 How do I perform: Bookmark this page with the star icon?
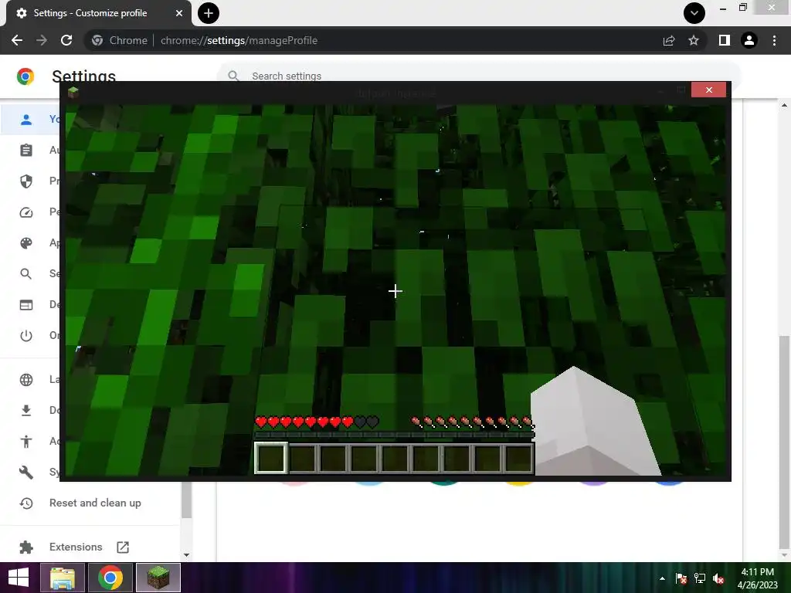point(694,40)
